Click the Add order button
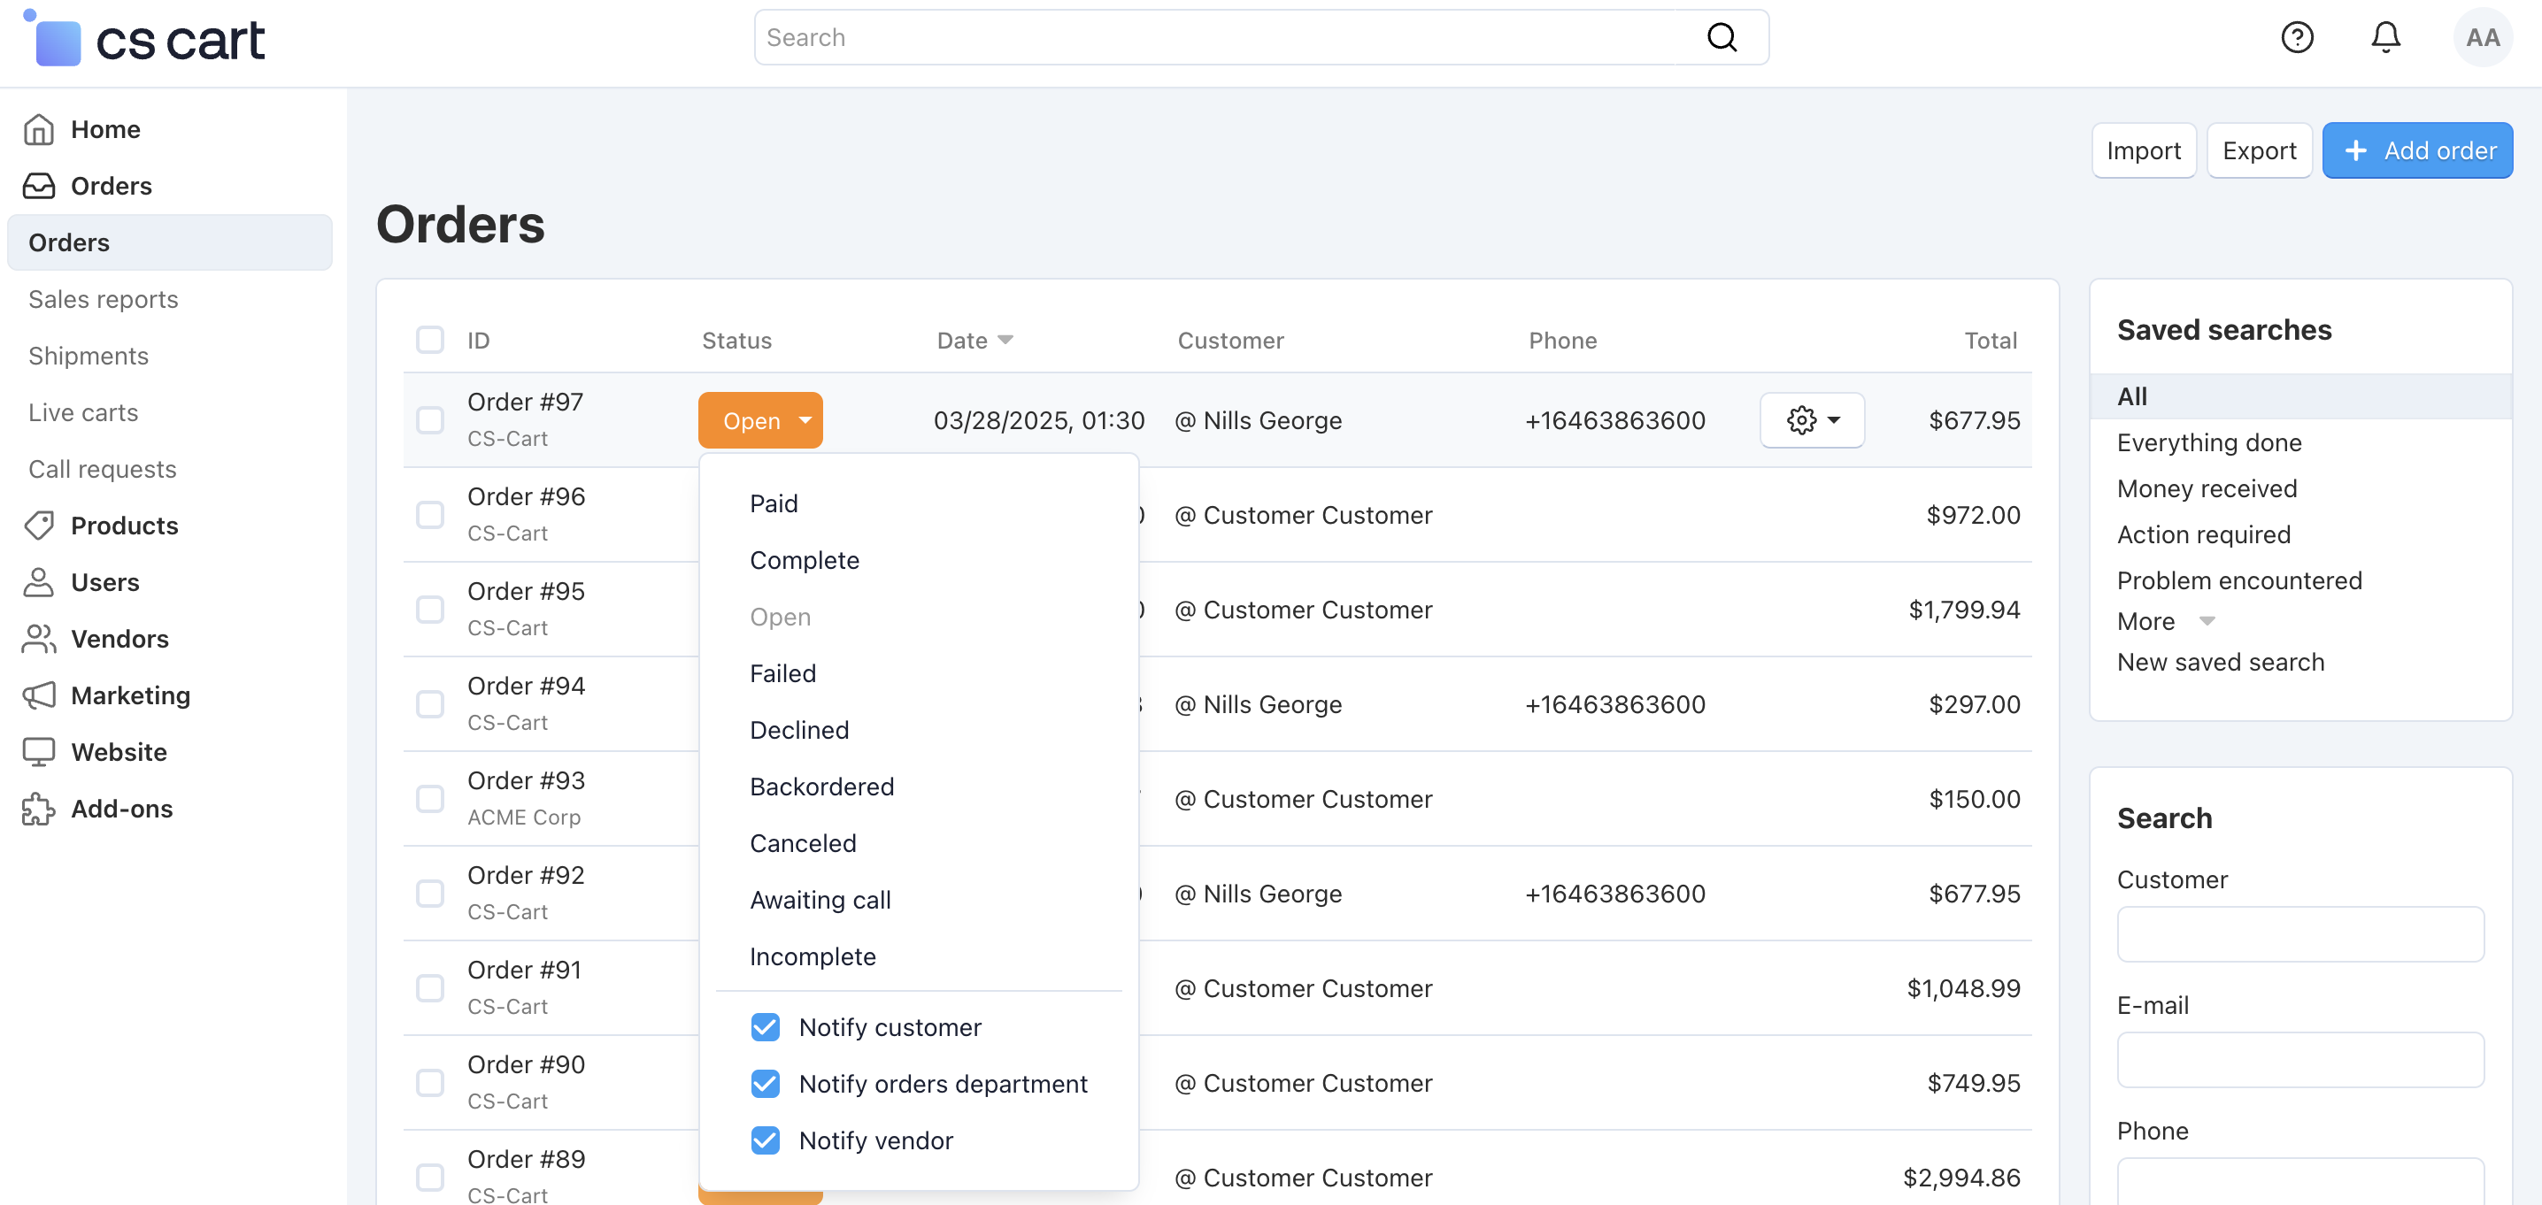The width and height of the screenshot is (2542, 1205). click(x=2416, y=151)
